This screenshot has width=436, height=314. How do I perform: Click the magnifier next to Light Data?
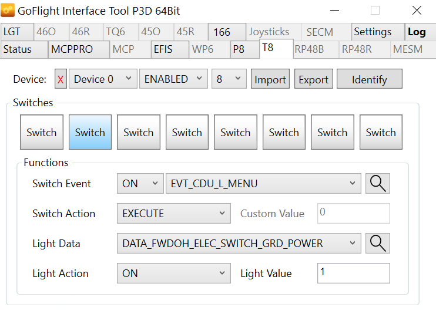pos(378,244)
